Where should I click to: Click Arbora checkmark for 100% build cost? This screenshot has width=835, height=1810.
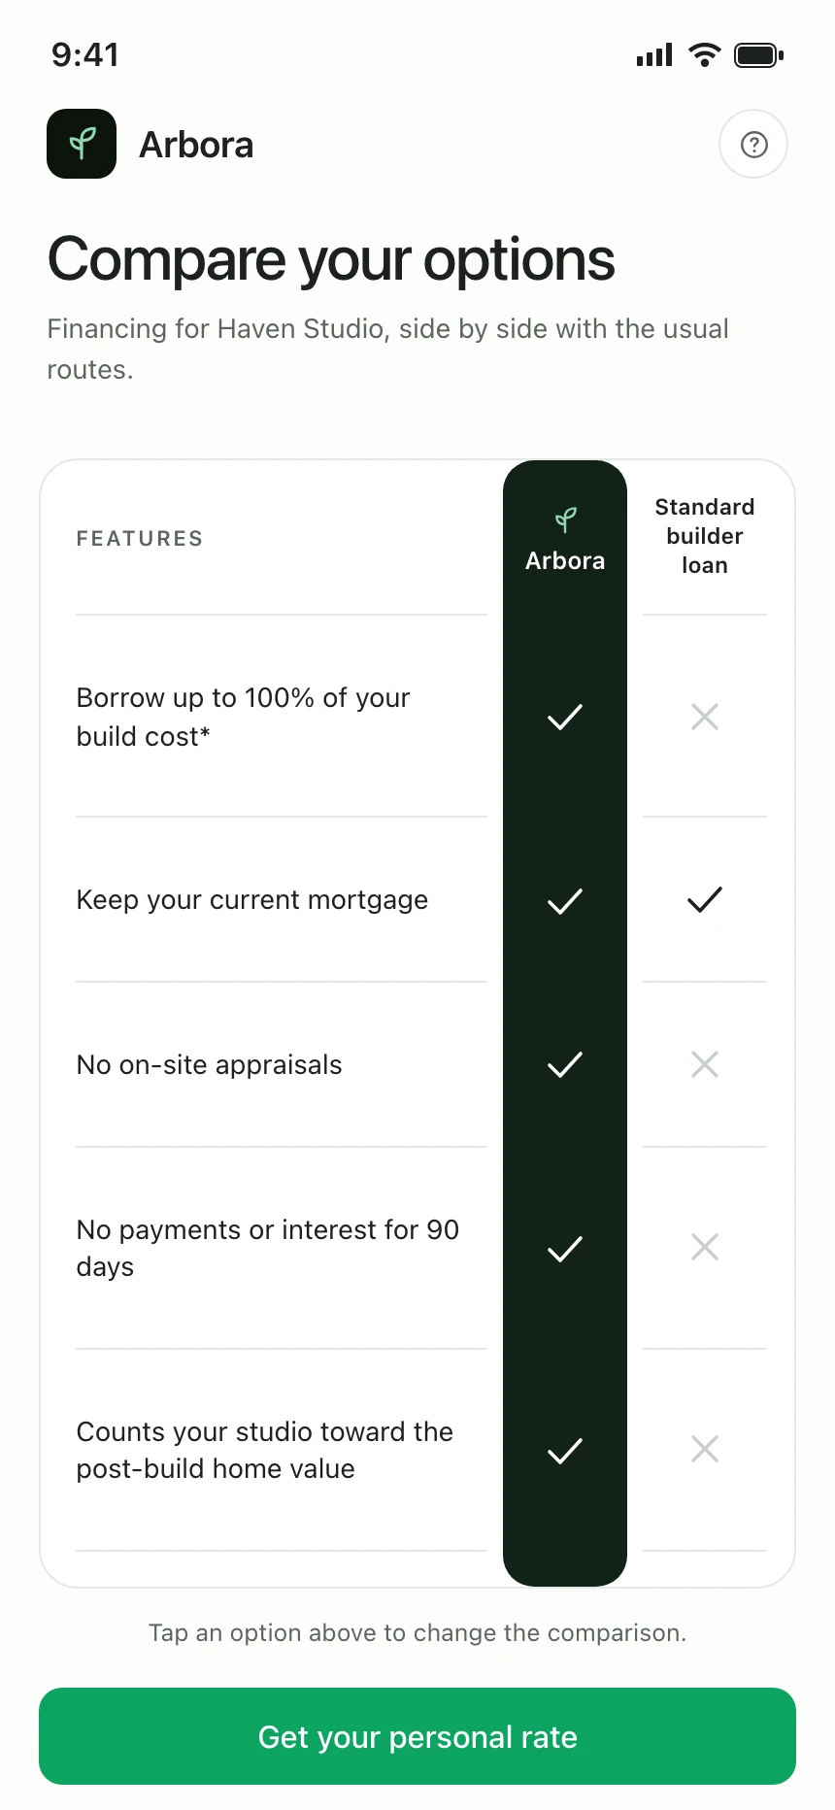pyautogui.click(x=565, y=717)
